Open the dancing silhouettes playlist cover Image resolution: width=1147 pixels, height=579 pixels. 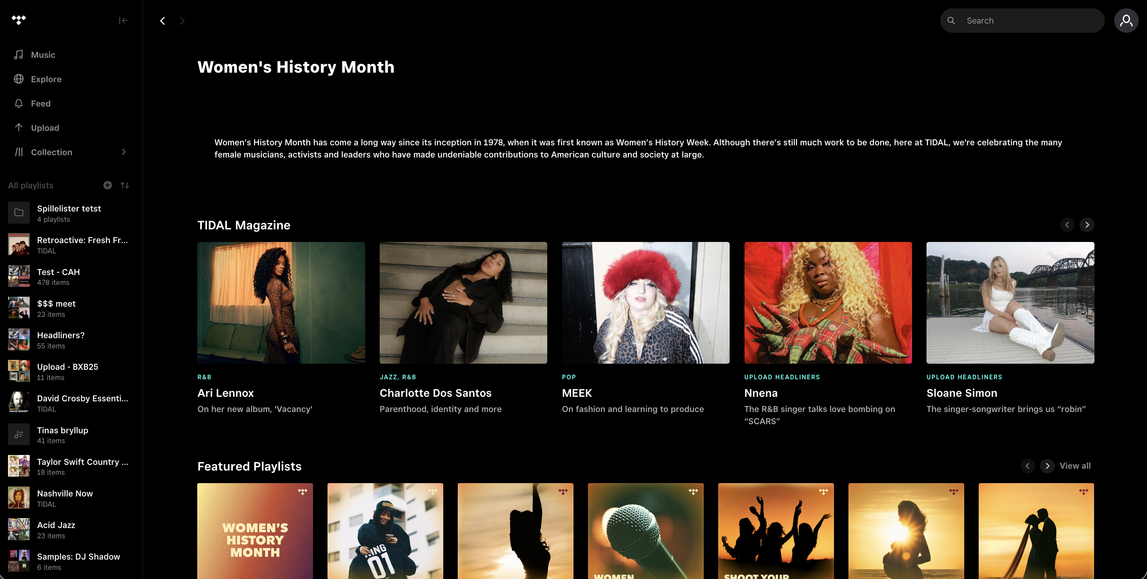pos(776,531)
